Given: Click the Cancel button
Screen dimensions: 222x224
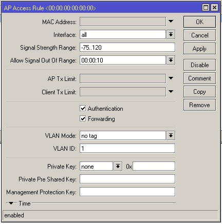Looking at the screenshot, I should 199,35.
